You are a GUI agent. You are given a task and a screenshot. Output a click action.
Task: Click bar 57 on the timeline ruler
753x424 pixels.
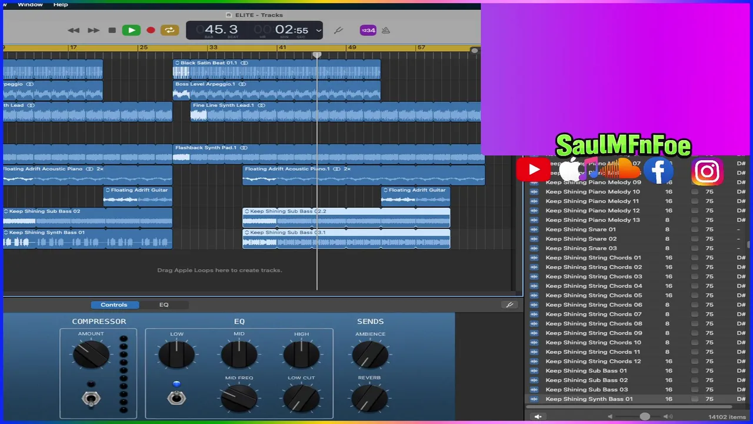tap(421, 47)
